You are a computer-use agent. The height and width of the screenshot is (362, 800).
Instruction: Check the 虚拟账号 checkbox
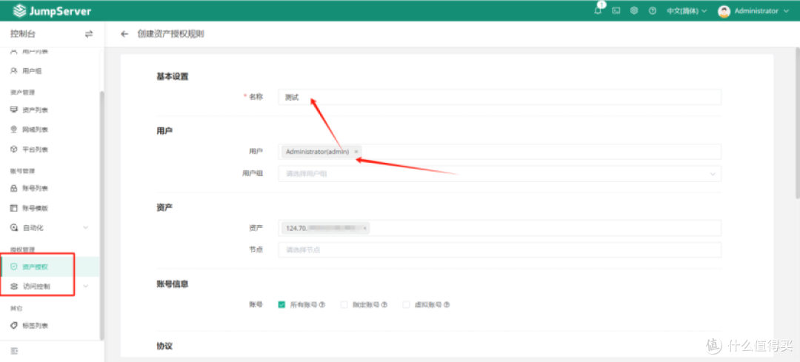(406, 305)
